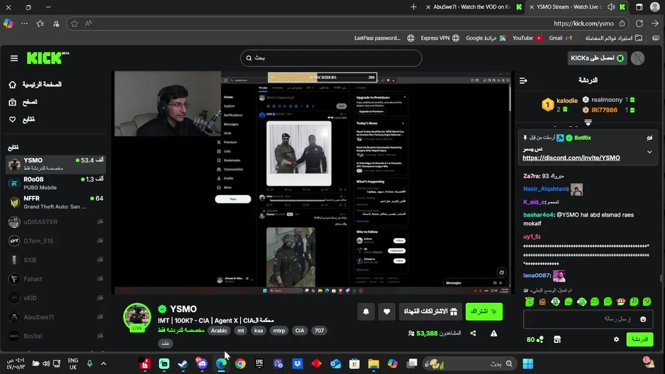Expand the chat leaderboard drawer
The width and height of the screenshot is (665, 374).
[x=588, y=123]
